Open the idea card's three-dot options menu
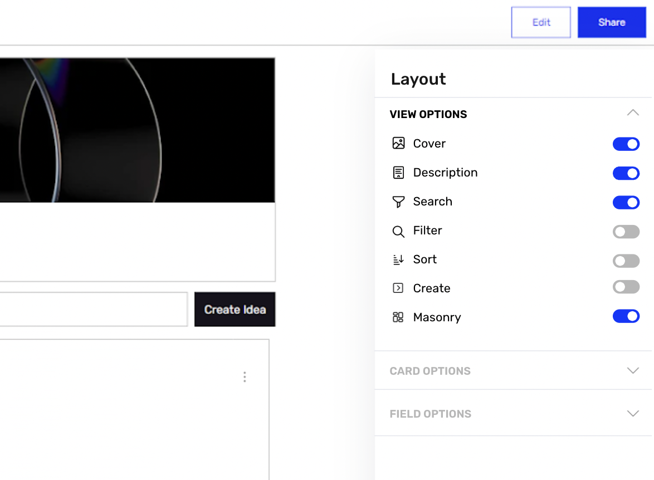 tap(245, 377)
